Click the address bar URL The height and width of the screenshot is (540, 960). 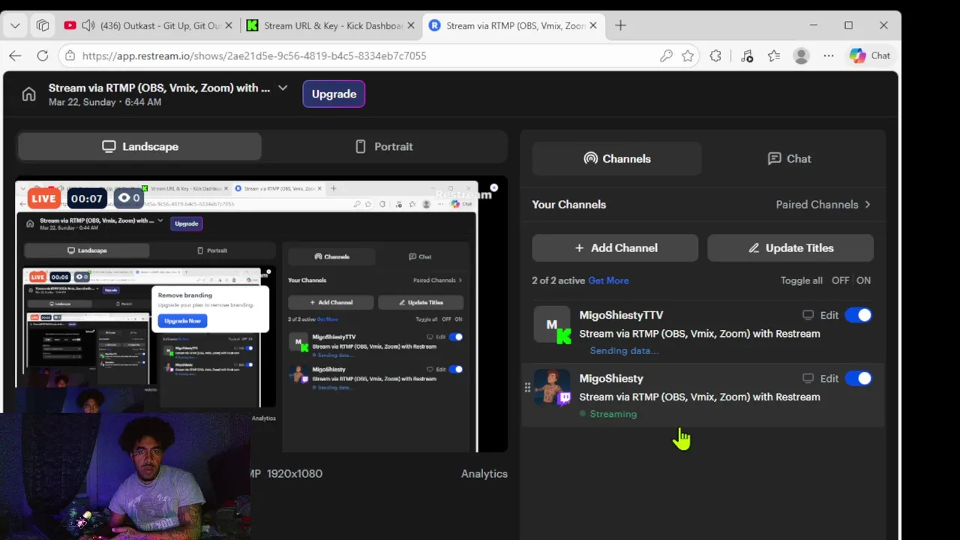tap(254, 55)
